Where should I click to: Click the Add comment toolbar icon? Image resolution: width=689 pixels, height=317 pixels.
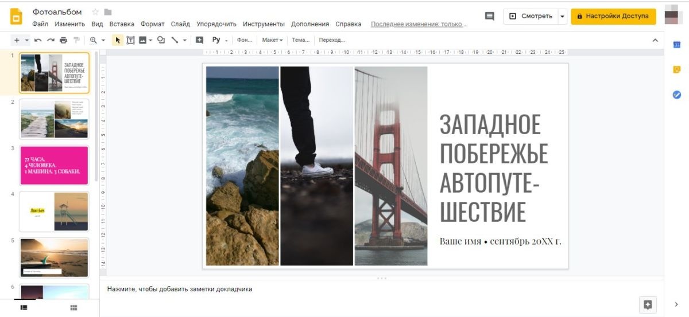click(x=199, y=40)
